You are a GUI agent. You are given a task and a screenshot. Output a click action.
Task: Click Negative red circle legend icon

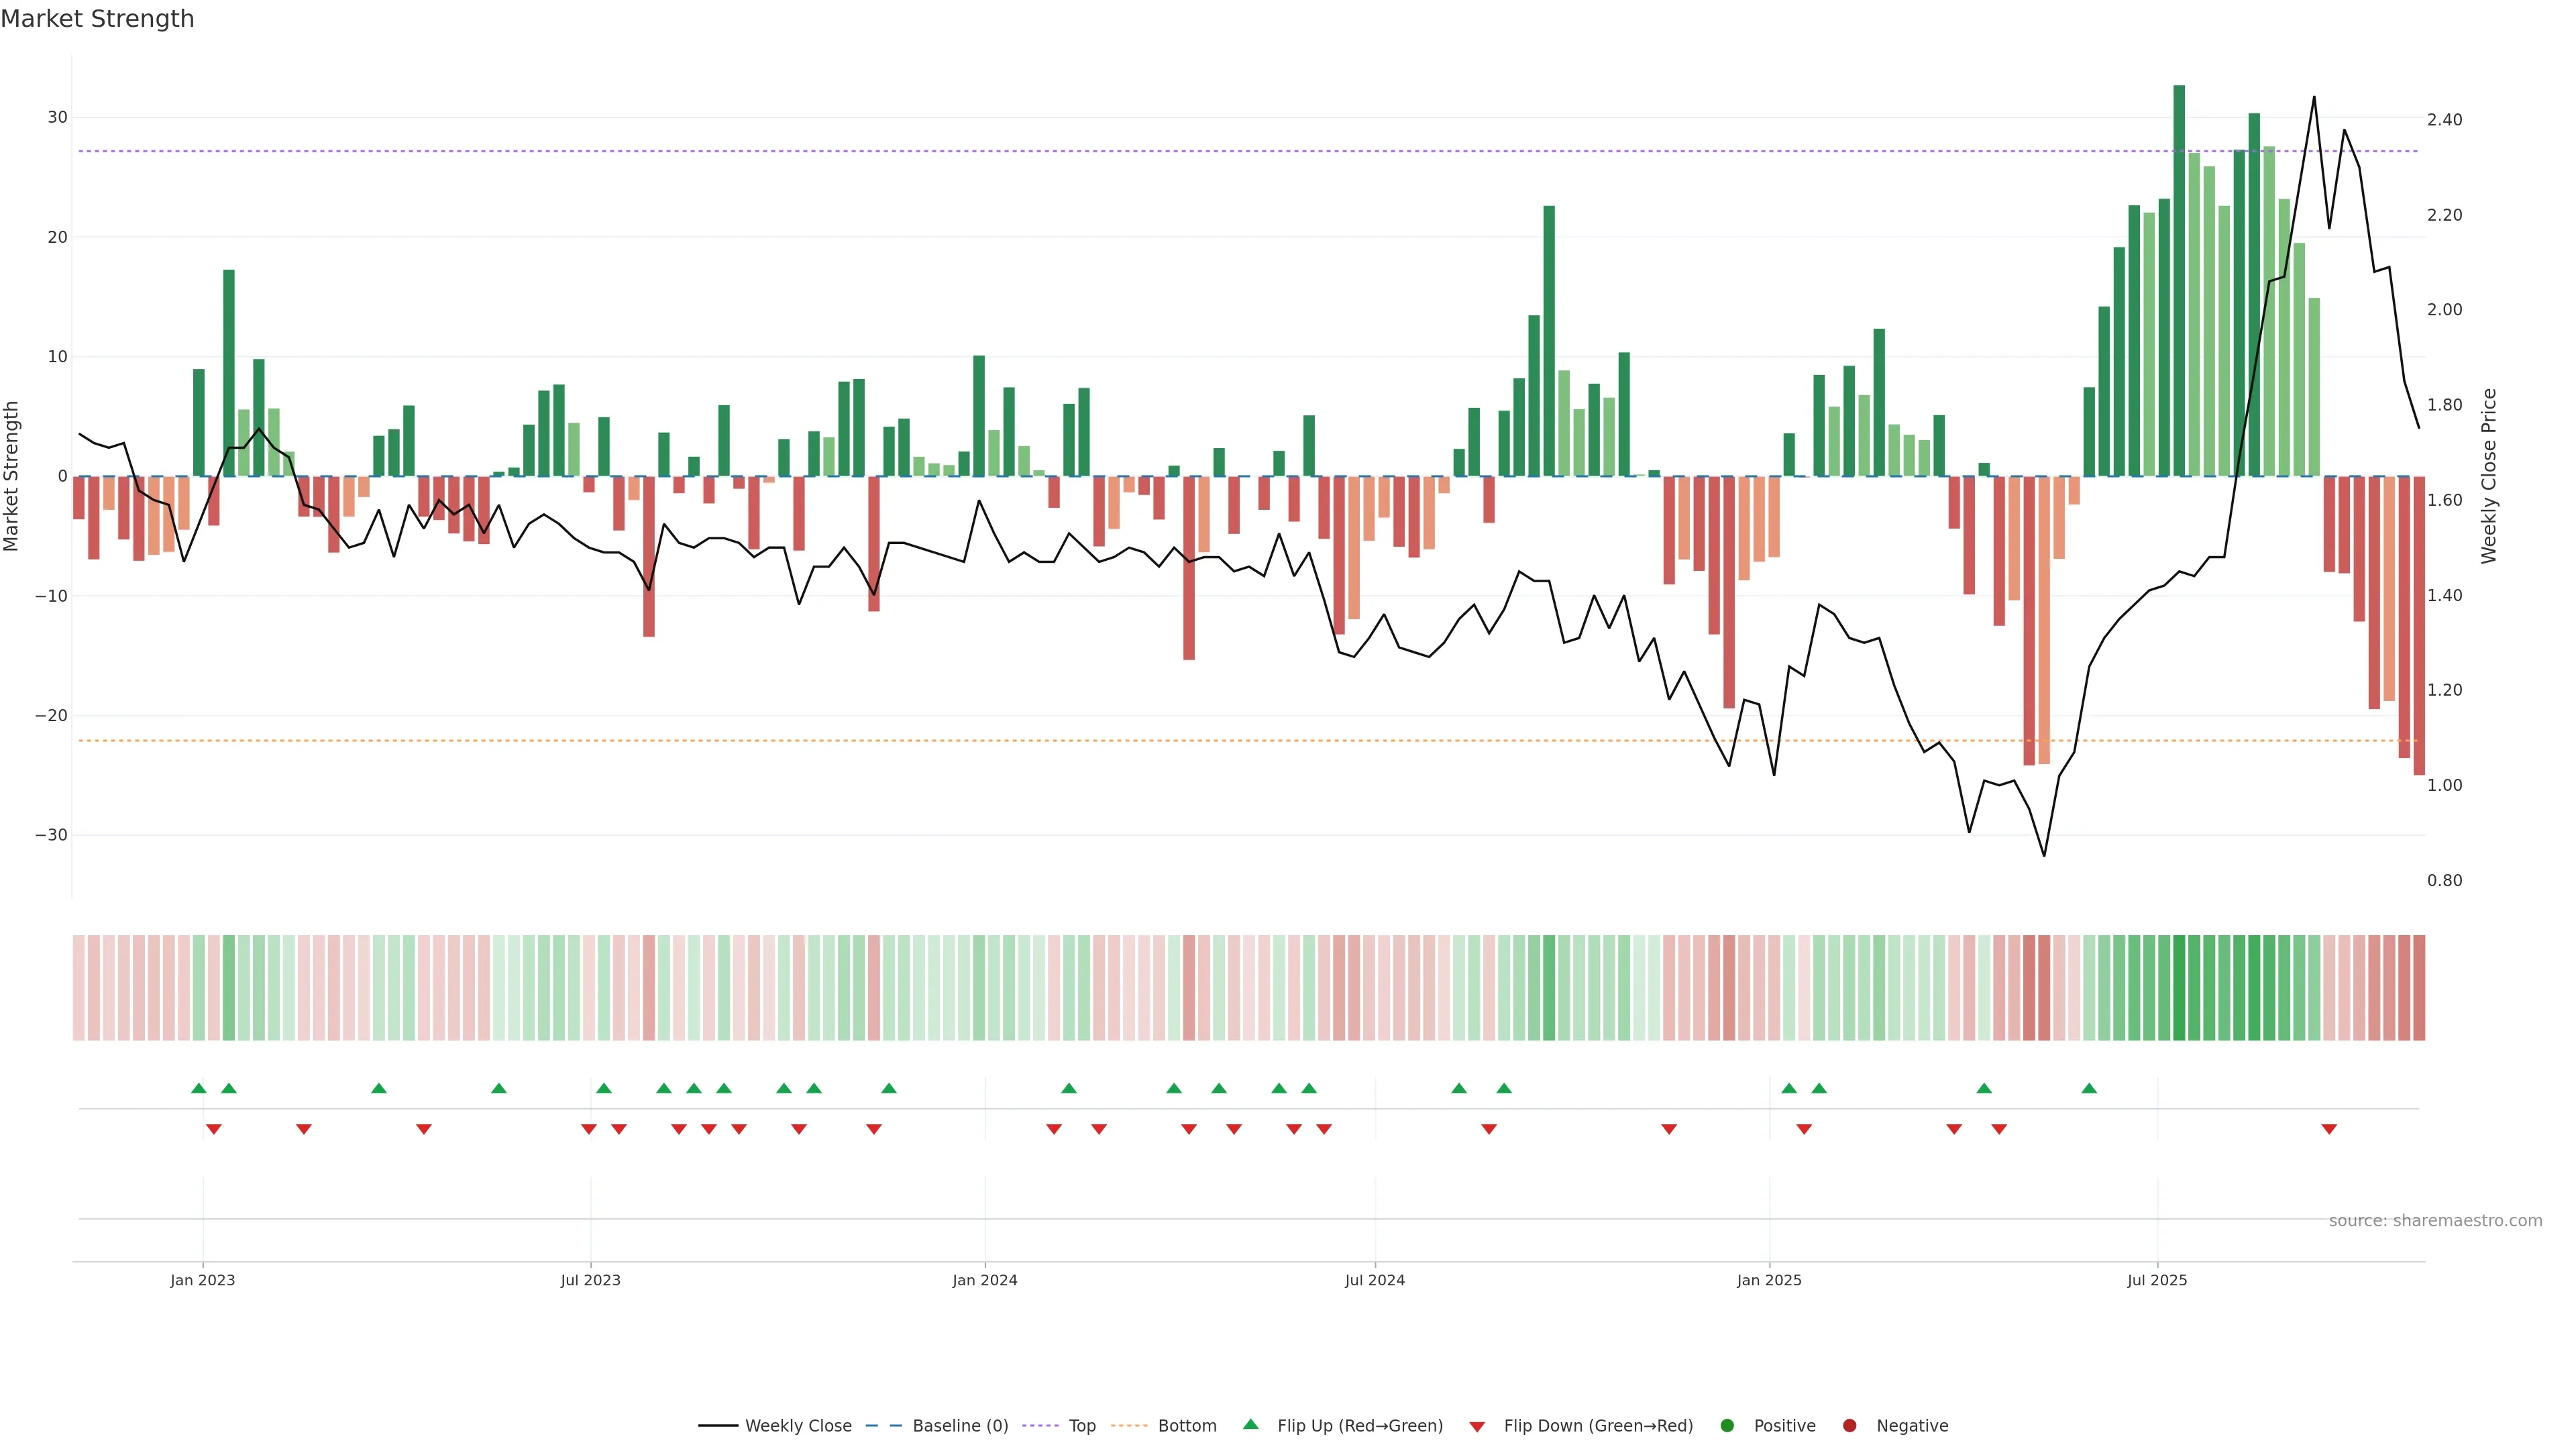pos(1849,1426)
